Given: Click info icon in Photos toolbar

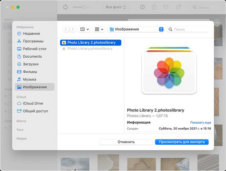Looking at the screenshot, I should click(x=142, y=7).
